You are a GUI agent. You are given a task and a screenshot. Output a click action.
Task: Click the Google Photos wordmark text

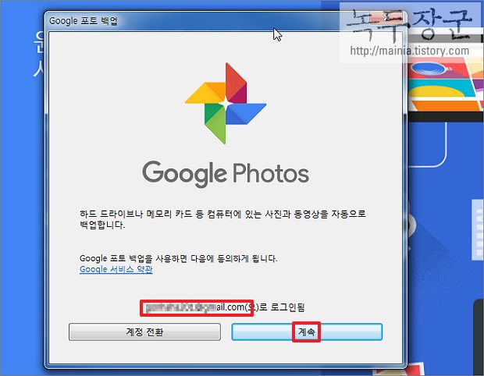[x=226, y=174]
